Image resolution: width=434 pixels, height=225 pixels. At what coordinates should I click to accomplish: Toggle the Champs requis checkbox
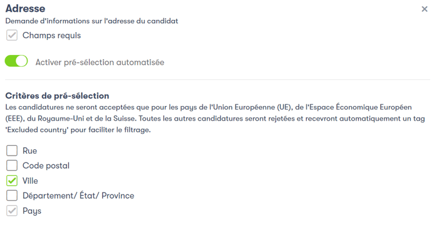point(12,35)
